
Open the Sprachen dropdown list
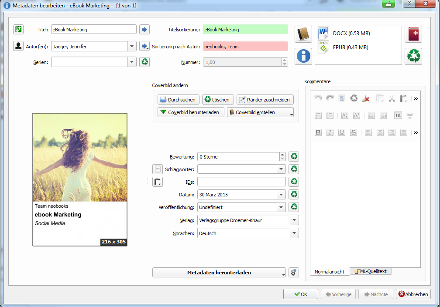tap(294, 233)
